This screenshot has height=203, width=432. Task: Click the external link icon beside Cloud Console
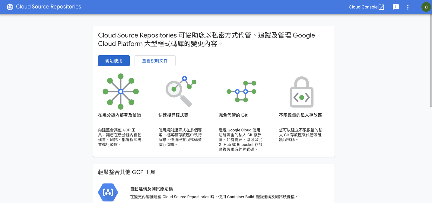pyautogui.click(x=381, y=7)
